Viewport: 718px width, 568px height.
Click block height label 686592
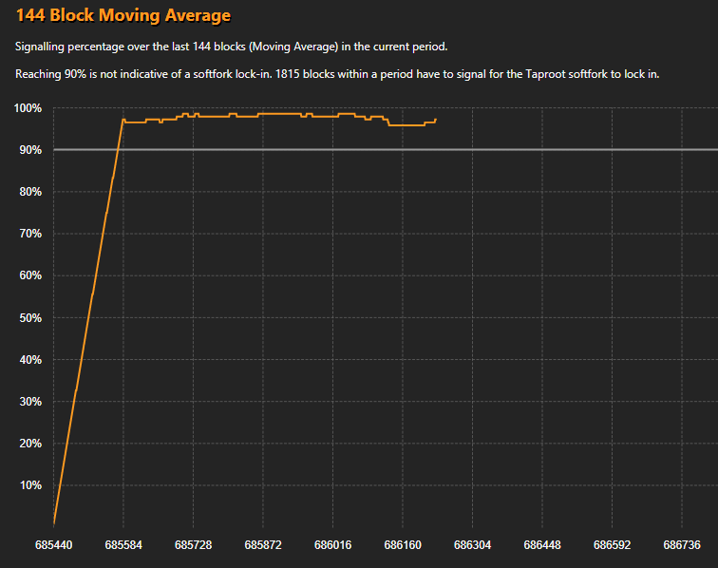point(613,545)
